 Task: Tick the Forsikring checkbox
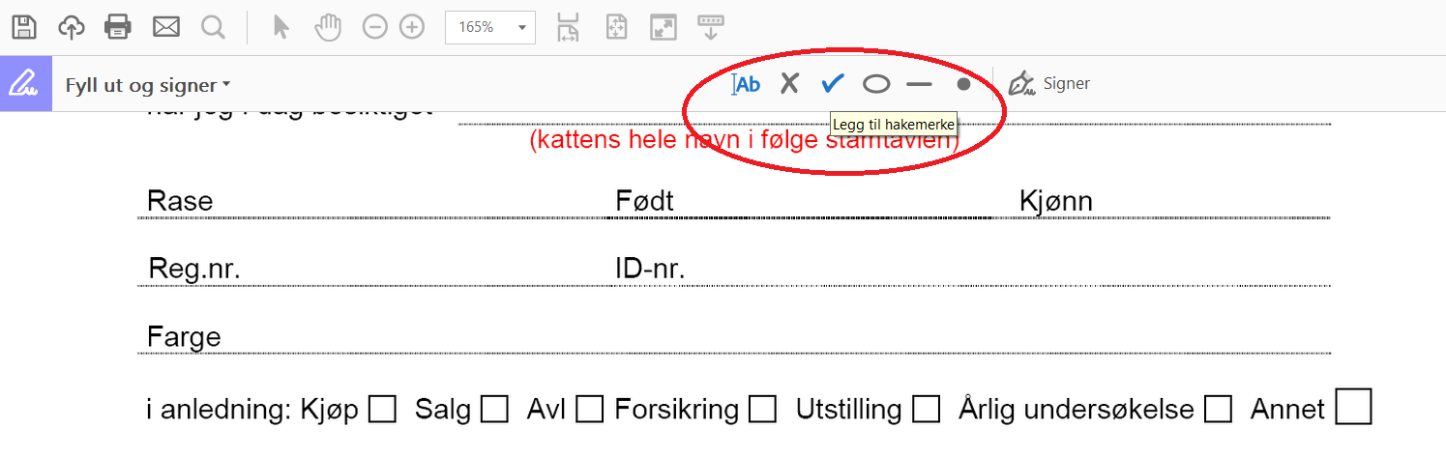click(x=763, y=410)
